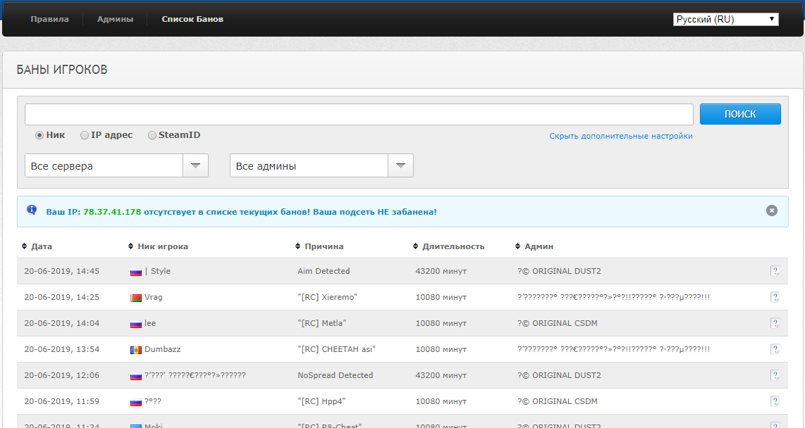The height and width of the screenshot is (428, 805).
Task: Select the SteamID radio button
Action: click(x=152, y=135)
